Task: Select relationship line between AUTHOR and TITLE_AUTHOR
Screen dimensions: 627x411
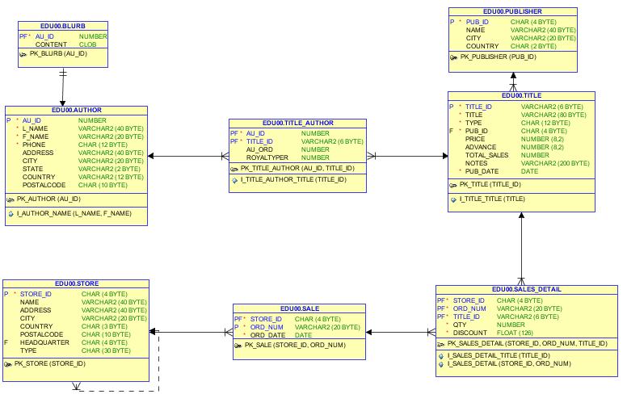Action: tap(188, 156)
